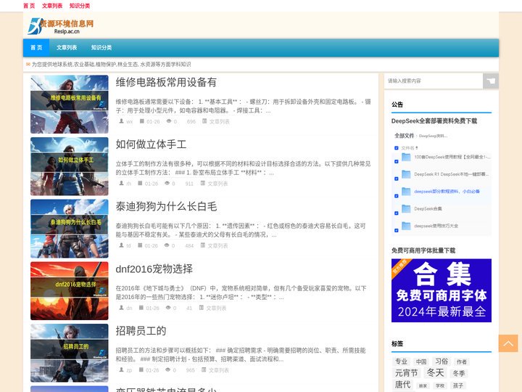
Task: Open thumbnail for dnf2016宠物选择
Action: (70, 290)
